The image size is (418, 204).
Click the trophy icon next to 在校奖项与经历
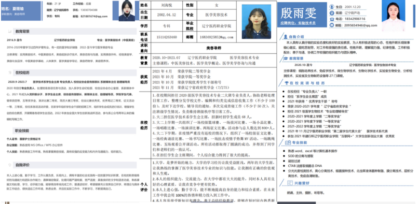[x=286, y=83]
